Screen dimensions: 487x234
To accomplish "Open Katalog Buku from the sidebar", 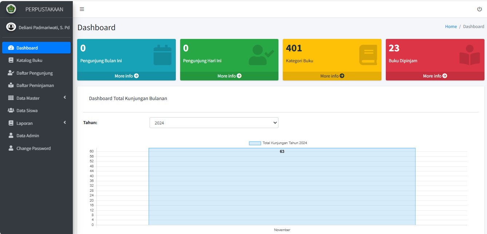I will point(29,60).
